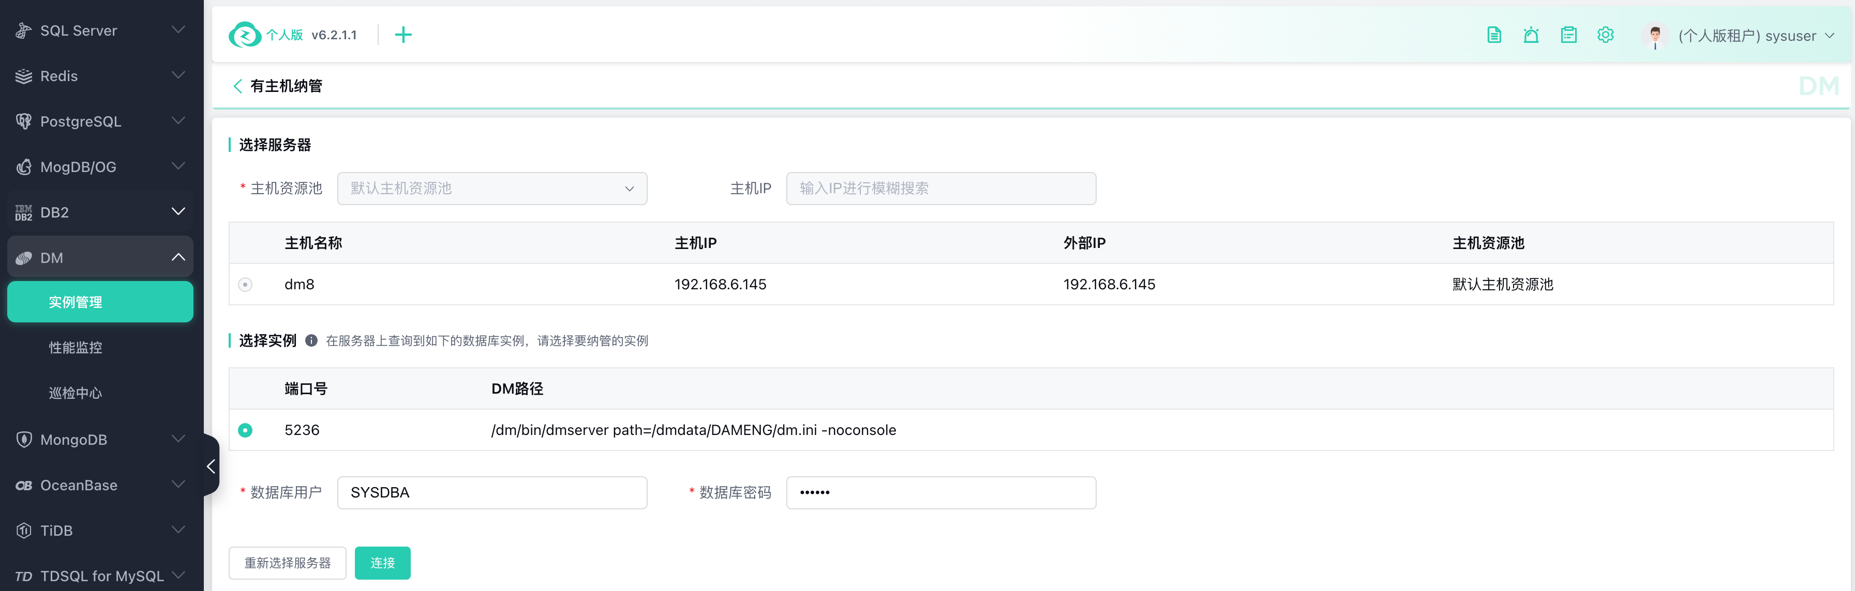
Task: Open the 主机资源池 dropdown
Action: 492,189
